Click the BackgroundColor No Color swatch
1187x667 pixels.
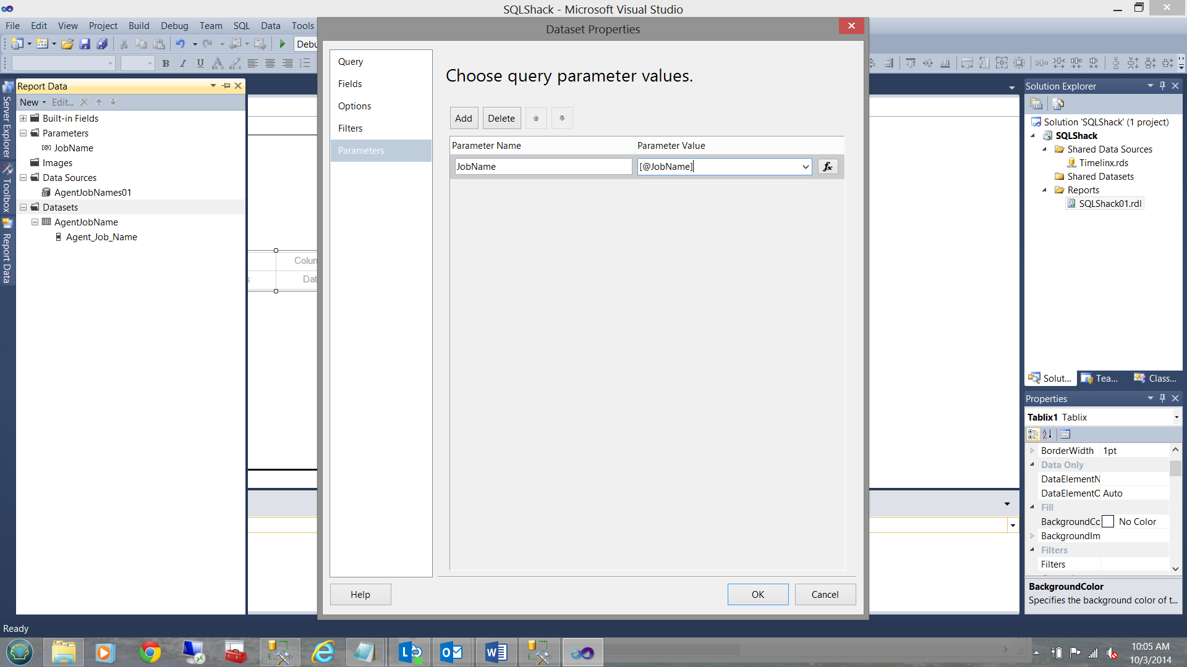(x=1108, y=522)
